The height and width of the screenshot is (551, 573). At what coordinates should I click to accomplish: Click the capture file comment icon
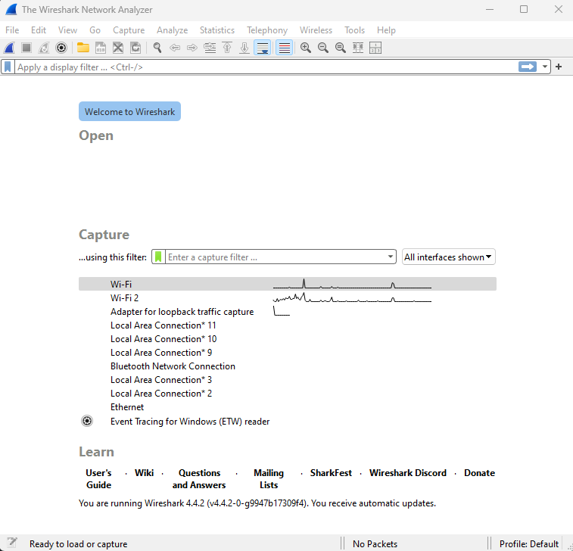coord(12,543)
